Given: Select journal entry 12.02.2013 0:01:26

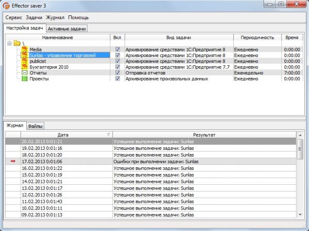Looking at the screenshot, I should [151, 195].
